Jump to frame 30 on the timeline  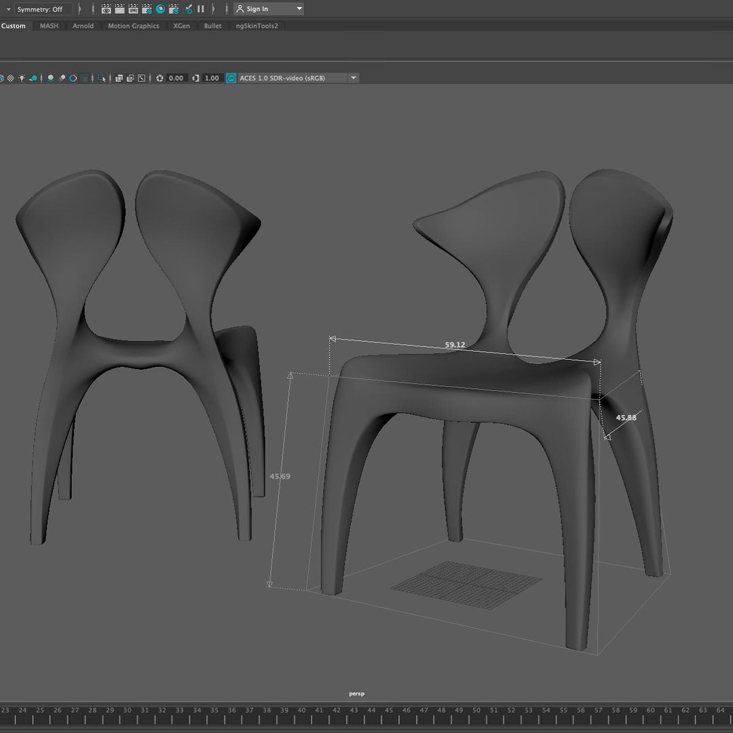tap(127, 710)
